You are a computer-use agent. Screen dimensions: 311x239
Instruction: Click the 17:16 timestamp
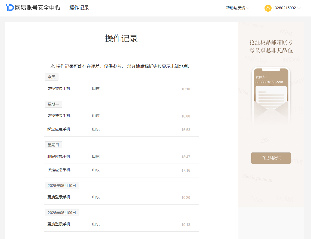(186, 170)
